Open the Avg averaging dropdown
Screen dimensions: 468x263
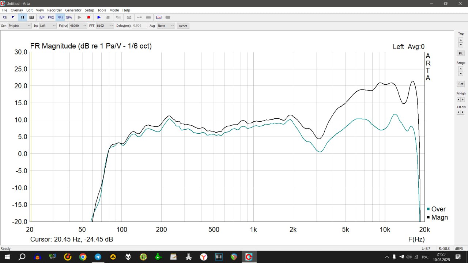point(166,26)
